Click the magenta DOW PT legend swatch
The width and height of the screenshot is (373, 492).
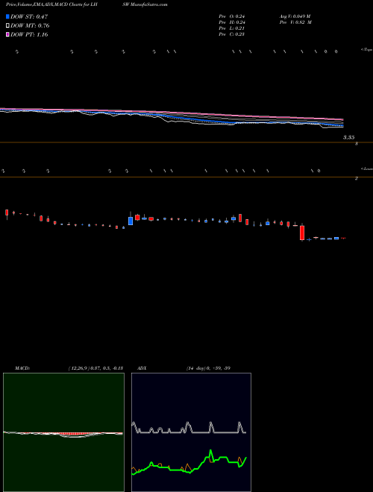click(x=7, y=34)
